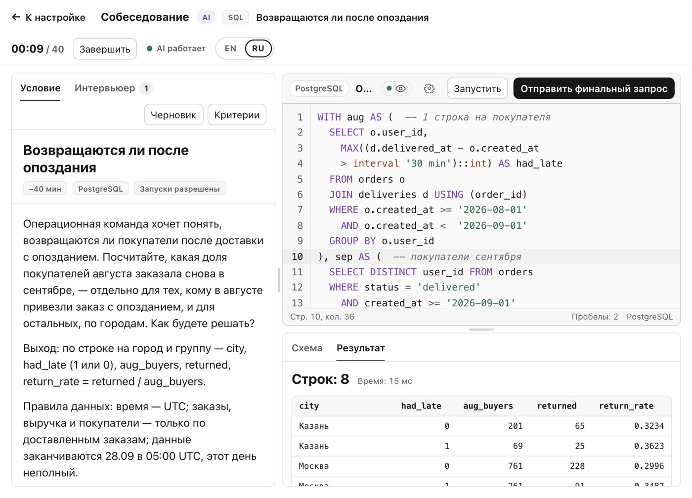Screen dimensions: 692x498
Task: Click the 'Завершить' button
Action: pyautogui.click(x=105, y=49)
